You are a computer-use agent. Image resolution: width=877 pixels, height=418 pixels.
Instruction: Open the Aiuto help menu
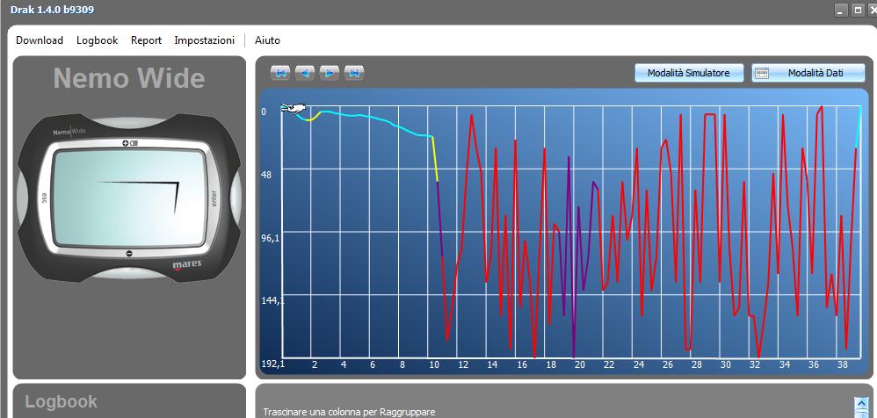(267, 40)
